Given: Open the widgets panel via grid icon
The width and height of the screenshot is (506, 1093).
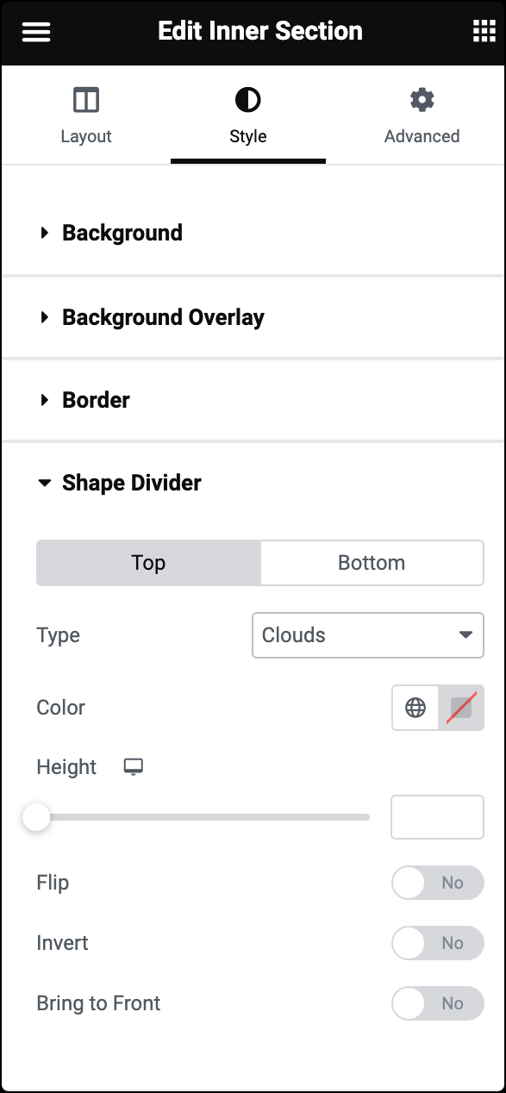Looking at the screenshot, I should pos(484,31).
